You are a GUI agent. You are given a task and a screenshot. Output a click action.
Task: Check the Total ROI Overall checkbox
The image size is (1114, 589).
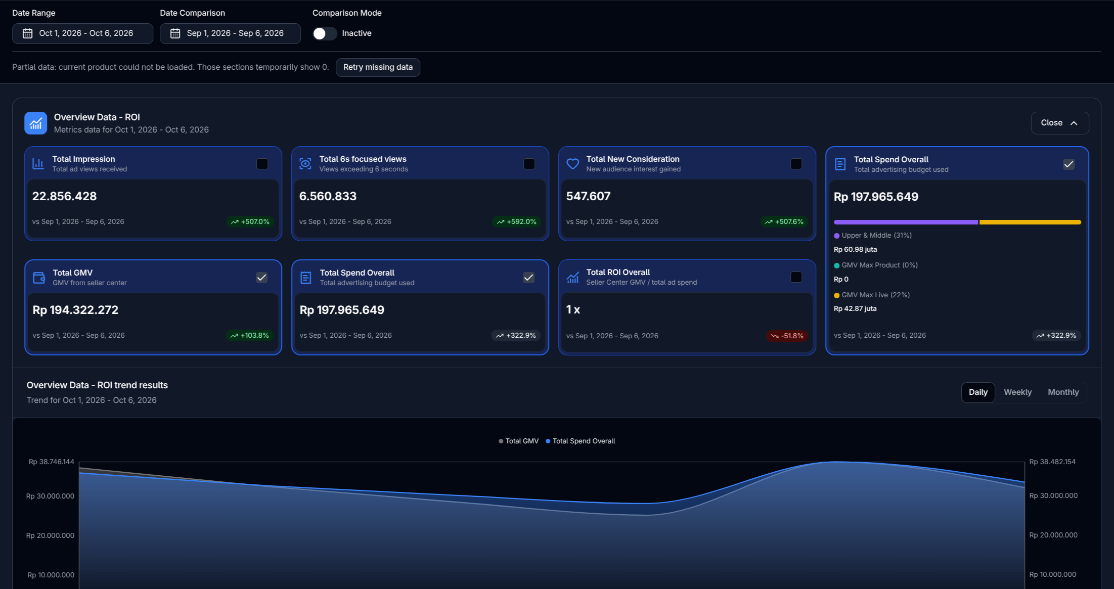tap(796, 277)
